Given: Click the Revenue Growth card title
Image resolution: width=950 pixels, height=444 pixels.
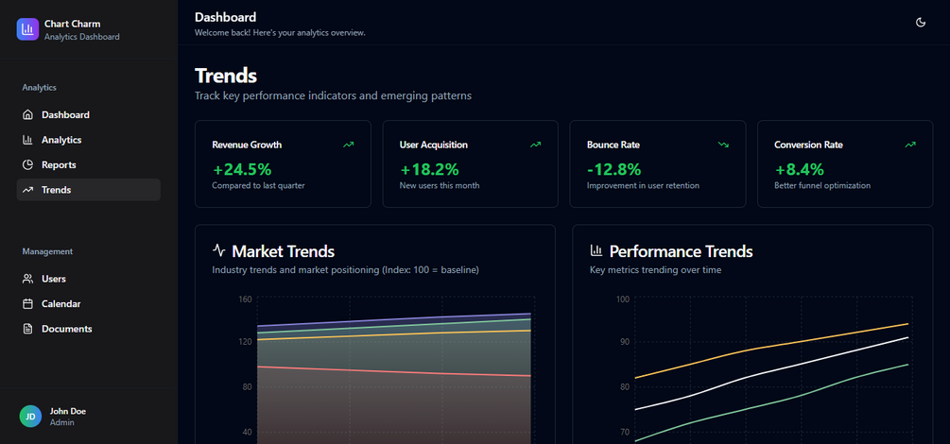Looking at the screenshot, I should point(247,145).
